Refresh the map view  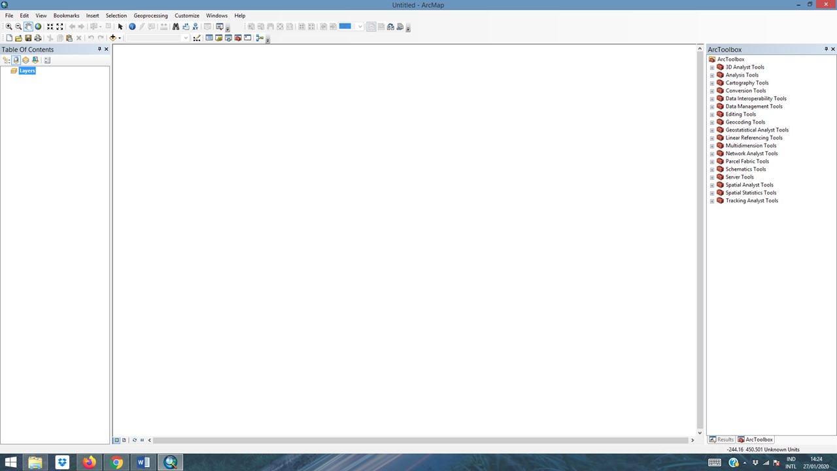click(135, 440)
